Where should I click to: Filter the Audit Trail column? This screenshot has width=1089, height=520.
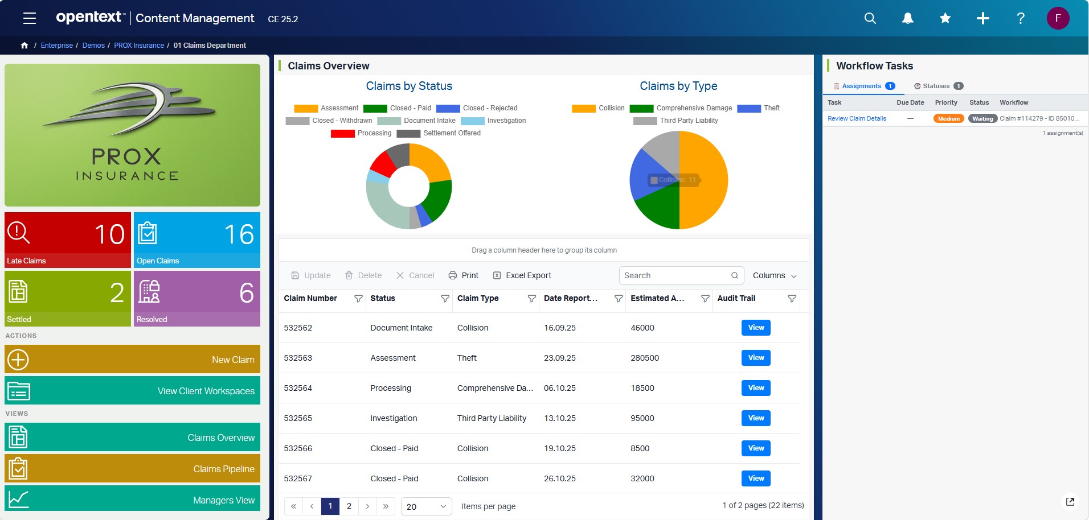pyautogui.click(x=792, y=299)
